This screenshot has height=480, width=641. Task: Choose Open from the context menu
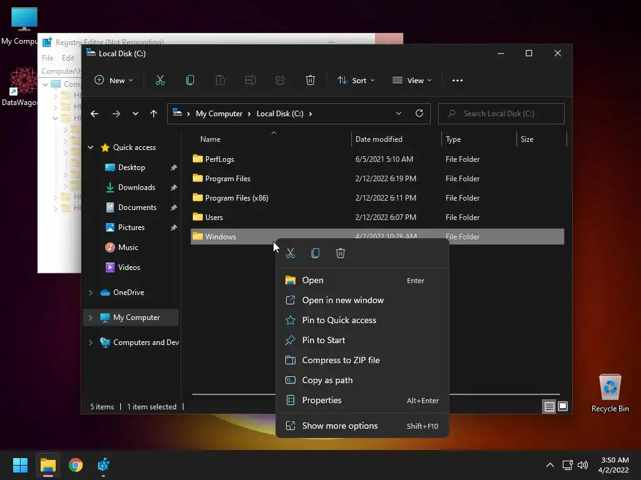point(362,281)
